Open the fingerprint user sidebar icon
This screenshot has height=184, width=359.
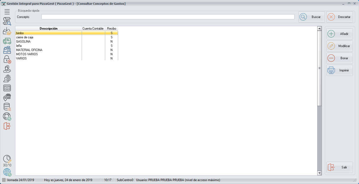pos(7,79)
